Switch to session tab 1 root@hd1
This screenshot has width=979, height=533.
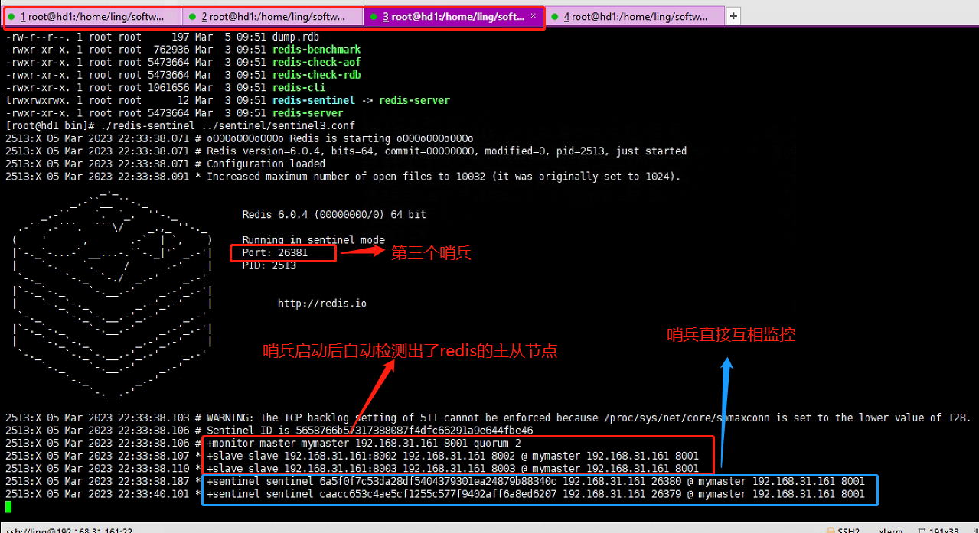pos(92,16)
